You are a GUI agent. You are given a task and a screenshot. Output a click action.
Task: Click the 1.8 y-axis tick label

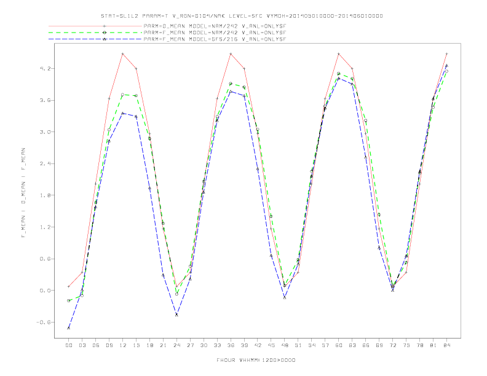[x=46, y=195]
